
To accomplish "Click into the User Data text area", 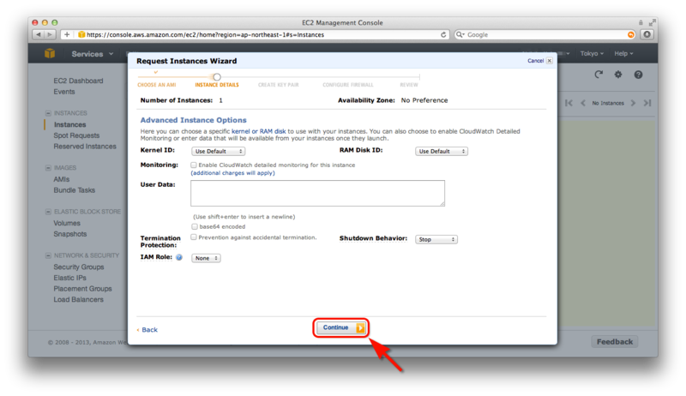I will 317,193.
